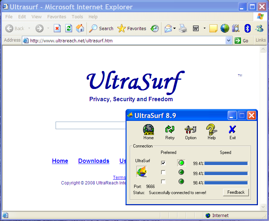Click the Edit with Word icon
The width and height of the screenshot is (269, 221).
click(196, 28)
